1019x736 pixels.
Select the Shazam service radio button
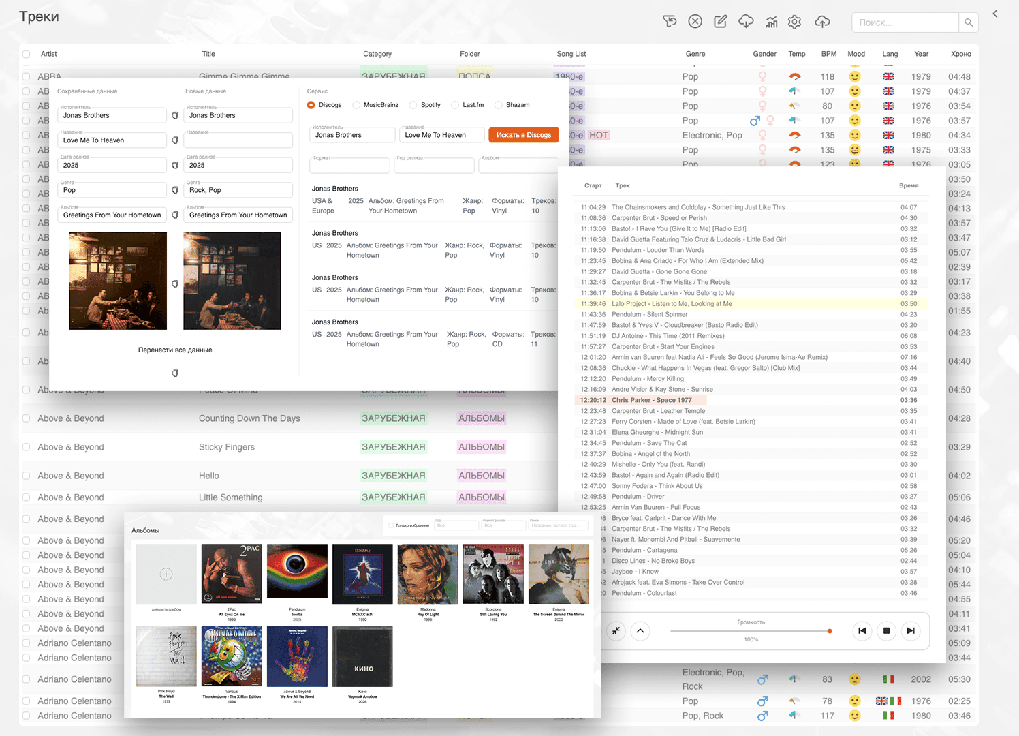point(499,105)
